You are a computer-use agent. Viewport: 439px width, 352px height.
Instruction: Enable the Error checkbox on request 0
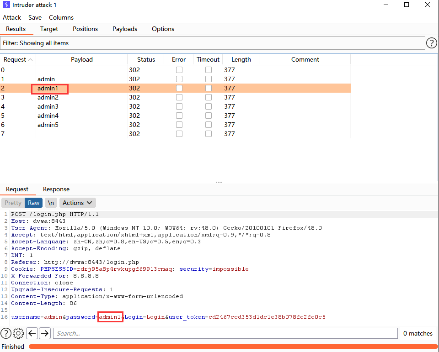tap(179, 69)
